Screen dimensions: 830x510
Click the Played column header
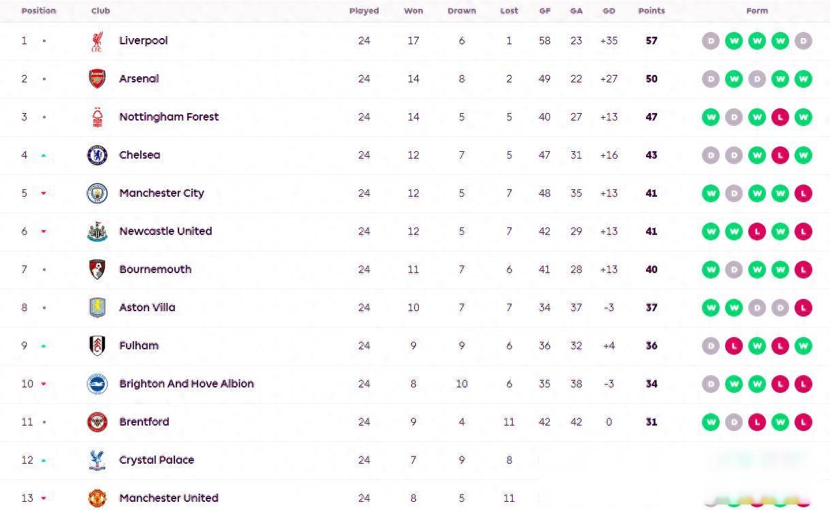(x=364, y=11)
